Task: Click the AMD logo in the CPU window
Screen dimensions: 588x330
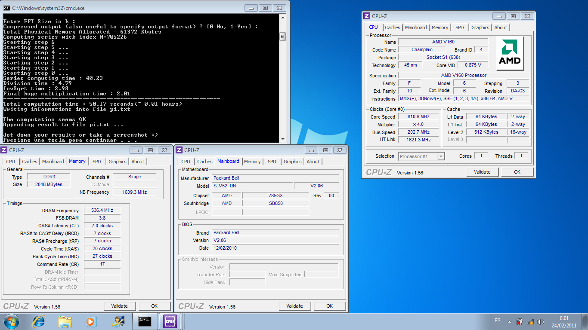Action: (x=510, y=53)
